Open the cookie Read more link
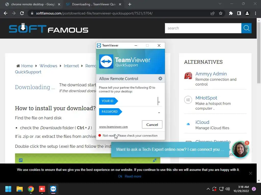261x195 pixels. point(133,176)
